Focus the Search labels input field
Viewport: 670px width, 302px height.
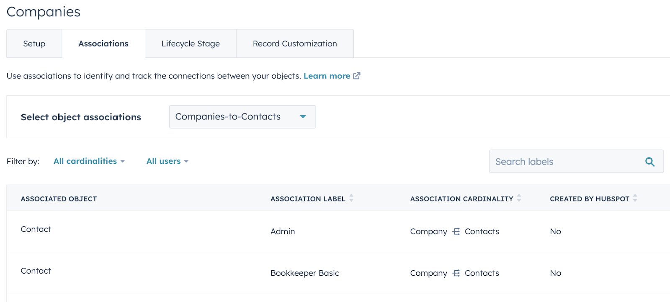pyautogui.click(x=565, y=162)
